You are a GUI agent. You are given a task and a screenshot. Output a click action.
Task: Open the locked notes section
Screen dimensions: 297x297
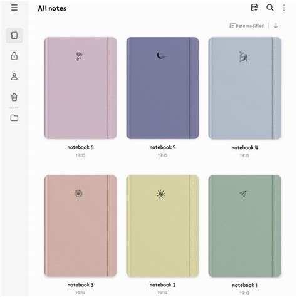click(14, 56)
